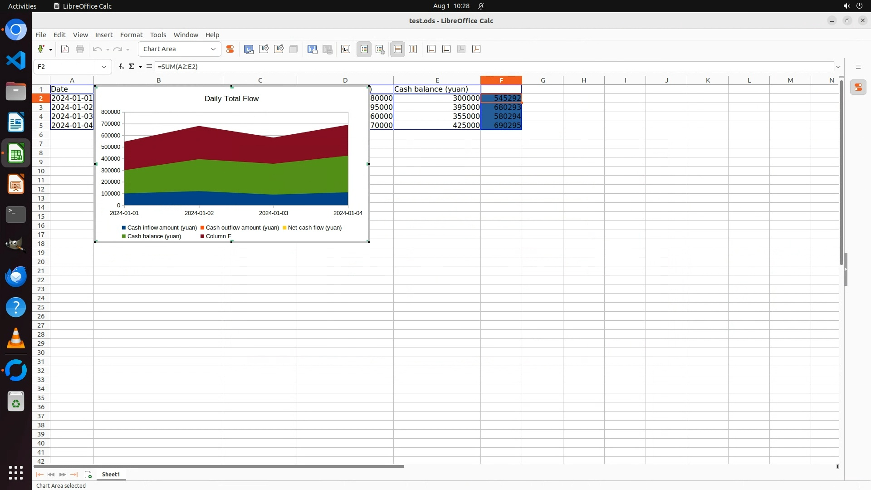Click Title and subtitle toolbar icon

[346, 49]
